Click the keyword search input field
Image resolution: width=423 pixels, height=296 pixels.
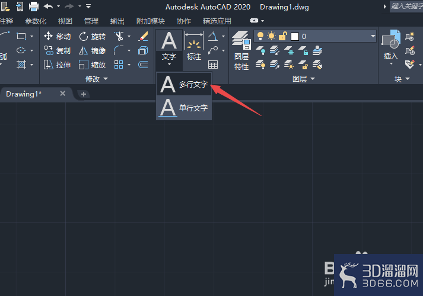406,6
